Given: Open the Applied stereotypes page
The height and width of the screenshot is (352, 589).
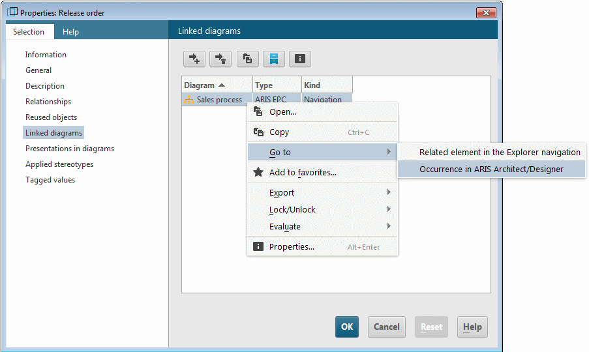Looking at the screenshot, I should pos(59,164).
